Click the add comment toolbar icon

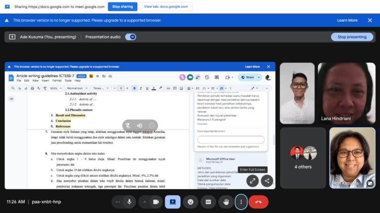point(175,88)
